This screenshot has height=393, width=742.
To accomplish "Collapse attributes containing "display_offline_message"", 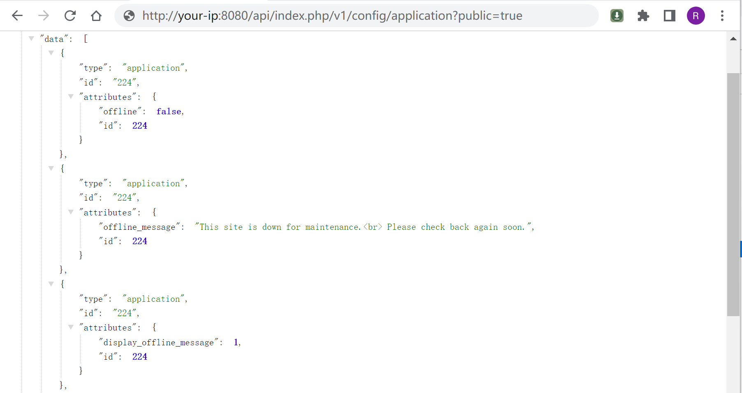I will click(x=71, y=327).
